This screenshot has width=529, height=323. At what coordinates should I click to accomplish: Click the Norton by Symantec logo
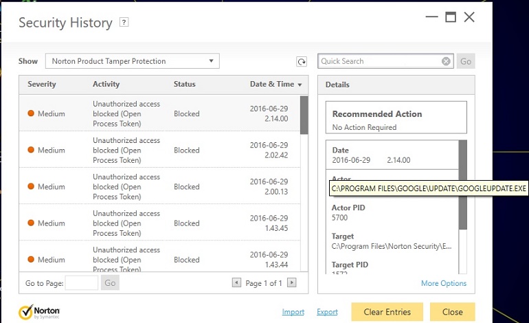coord(39,312)
